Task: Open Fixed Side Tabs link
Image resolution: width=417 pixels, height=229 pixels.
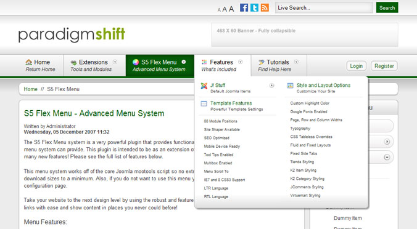Action: [x=303, y=154]
